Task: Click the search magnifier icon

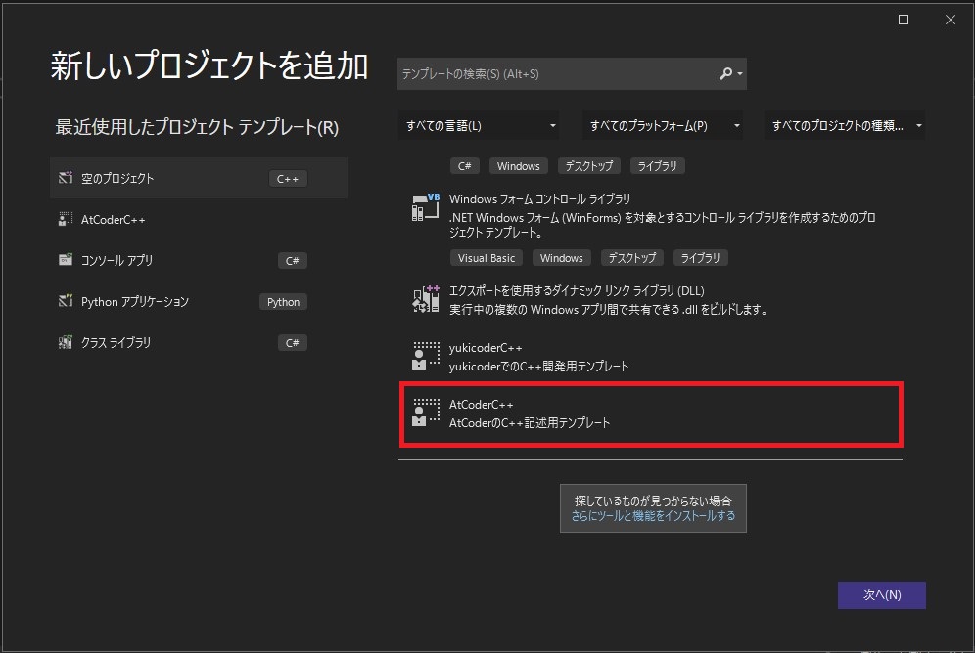Action: click(725, 74)
